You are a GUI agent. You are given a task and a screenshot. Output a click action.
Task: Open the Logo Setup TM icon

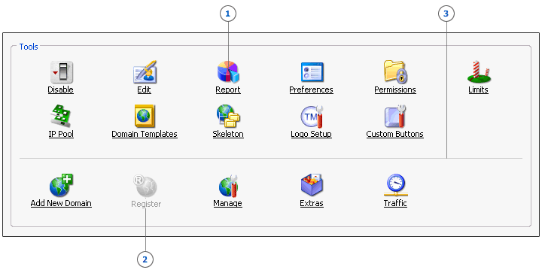click(x=312, y=117)
